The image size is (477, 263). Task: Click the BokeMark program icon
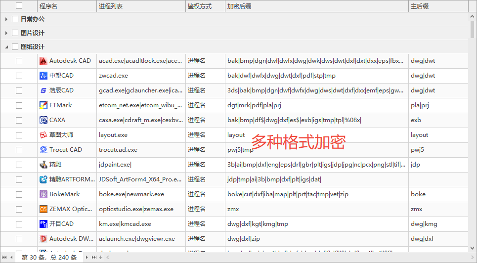coord(43,194)
